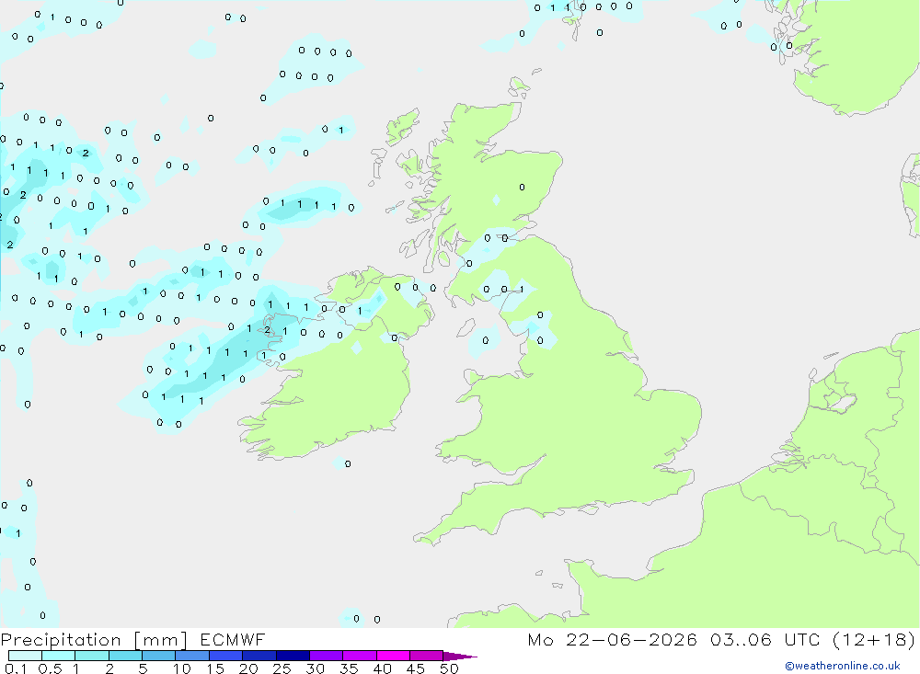Click the 'ECMWF' model label
The width and height of the screenshot is (920, 674).
point(233,639)
